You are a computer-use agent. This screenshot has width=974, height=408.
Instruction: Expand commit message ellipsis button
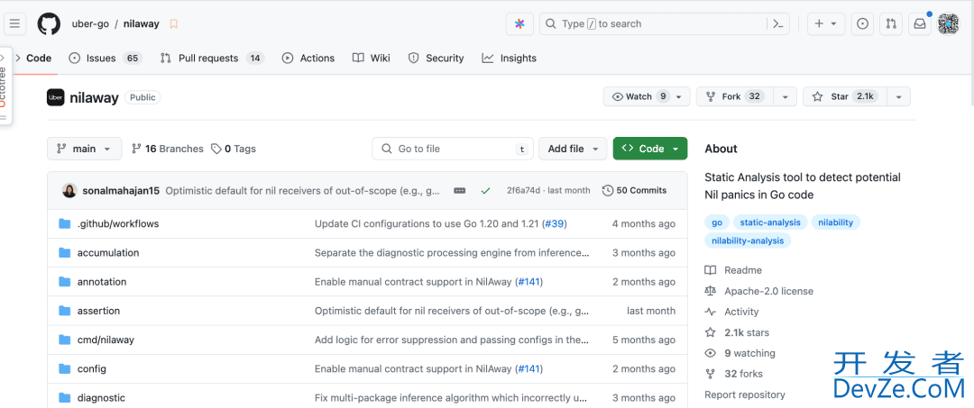tap(460, 190)
